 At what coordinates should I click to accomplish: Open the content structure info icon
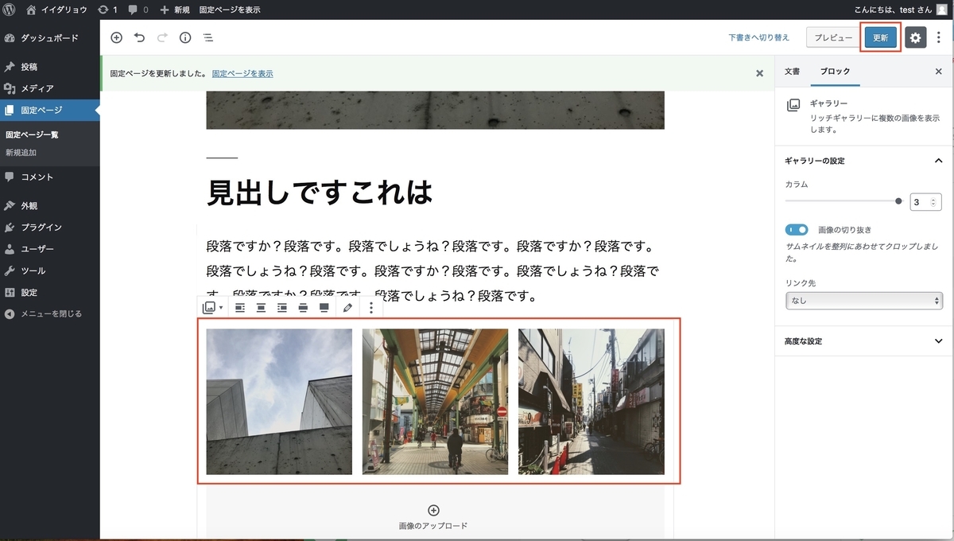(185, 37)
